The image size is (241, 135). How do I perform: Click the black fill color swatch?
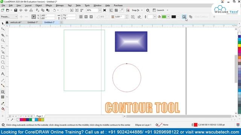(174, 16)
